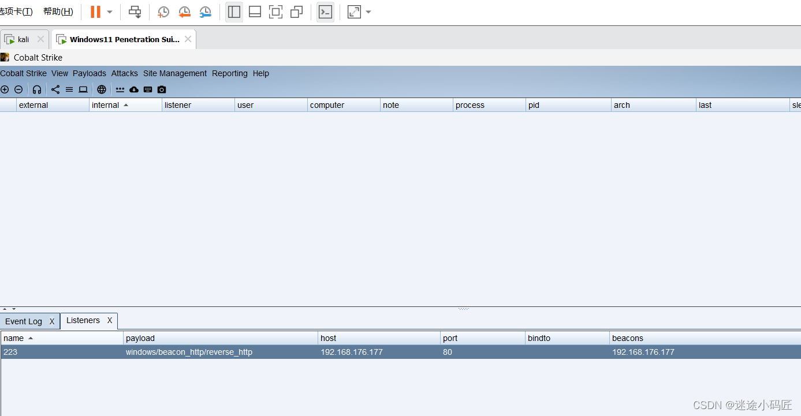Open the Help menu in Cobalt Strike
Screen dimensions: 801x416
(261, 73)
